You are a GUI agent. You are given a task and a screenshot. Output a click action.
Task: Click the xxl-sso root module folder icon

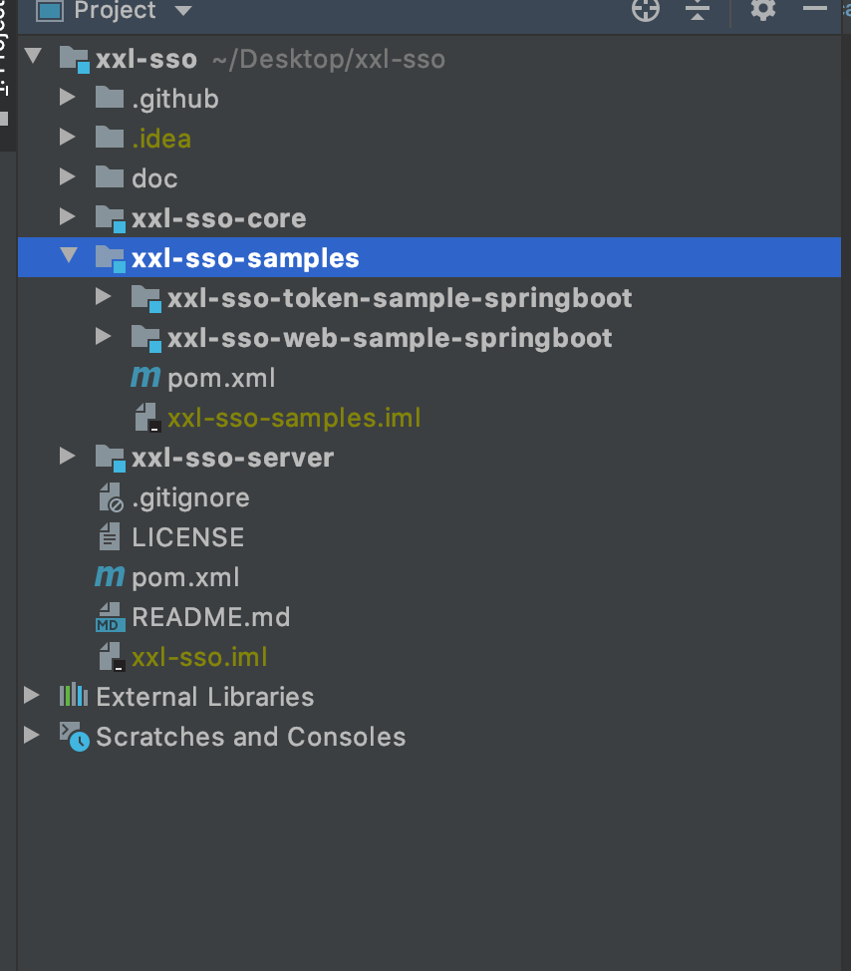coord(75,60)
